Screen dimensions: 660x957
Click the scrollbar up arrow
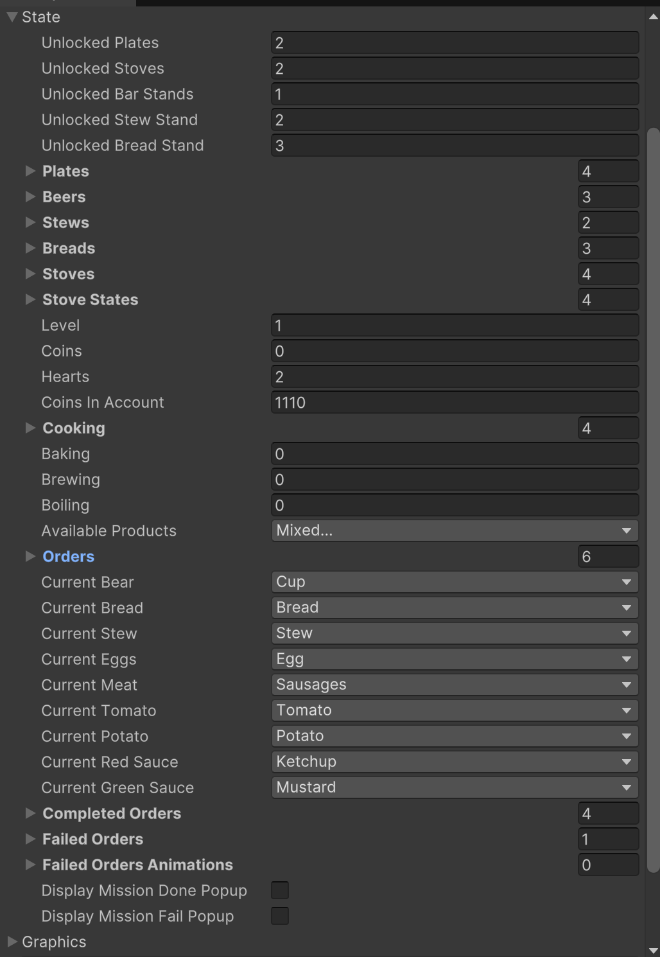point(654,17)
